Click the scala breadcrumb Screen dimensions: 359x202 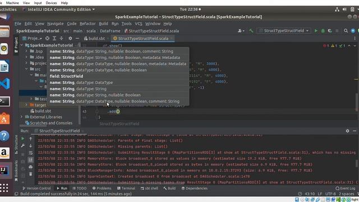pyautogui.click(x=91, y=31)
